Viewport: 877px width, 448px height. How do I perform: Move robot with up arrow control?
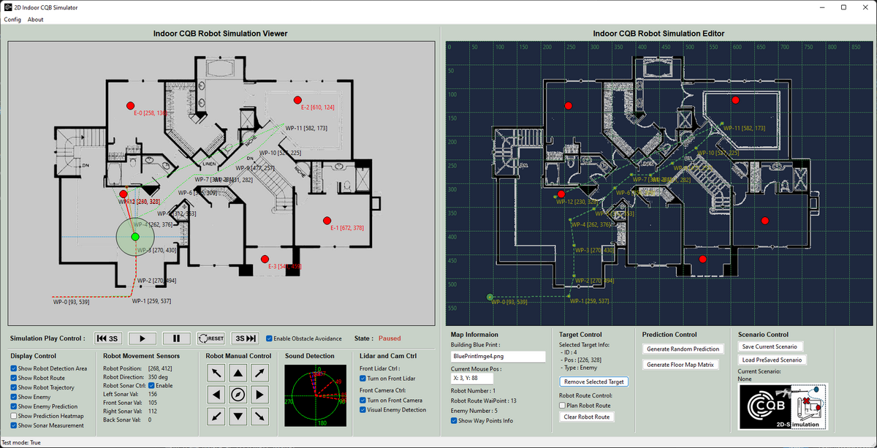238,373
